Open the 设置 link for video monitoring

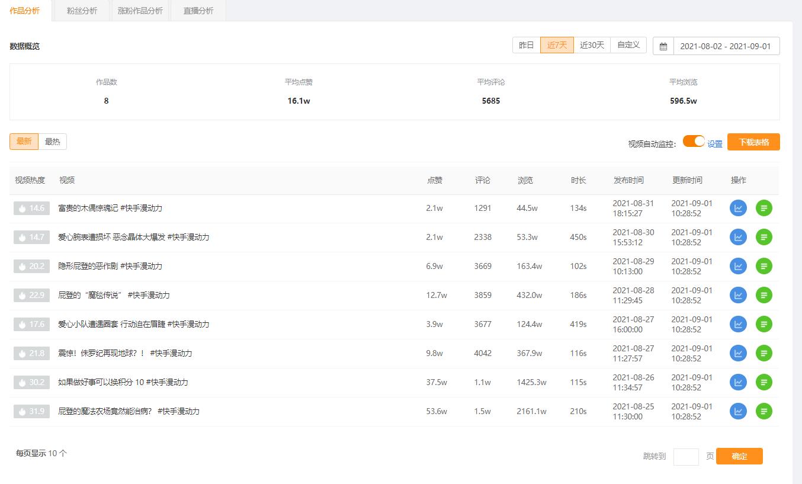715,144
